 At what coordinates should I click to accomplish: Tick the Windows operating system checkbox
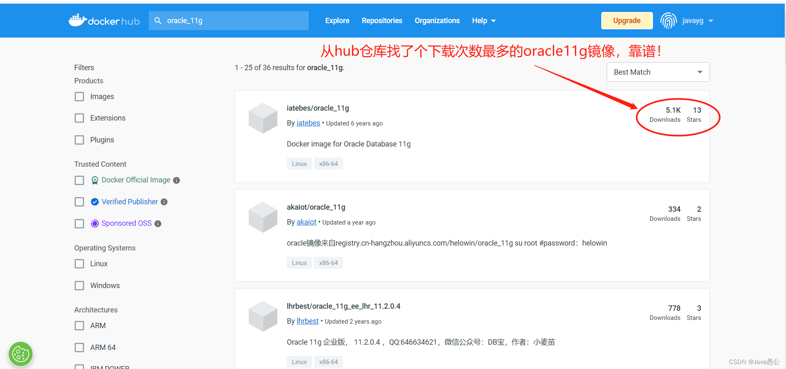point(79,286)
